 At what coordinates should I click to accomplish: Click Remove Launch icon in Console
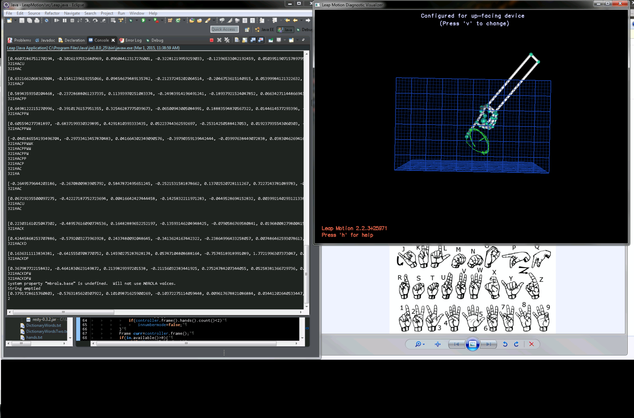219,40
